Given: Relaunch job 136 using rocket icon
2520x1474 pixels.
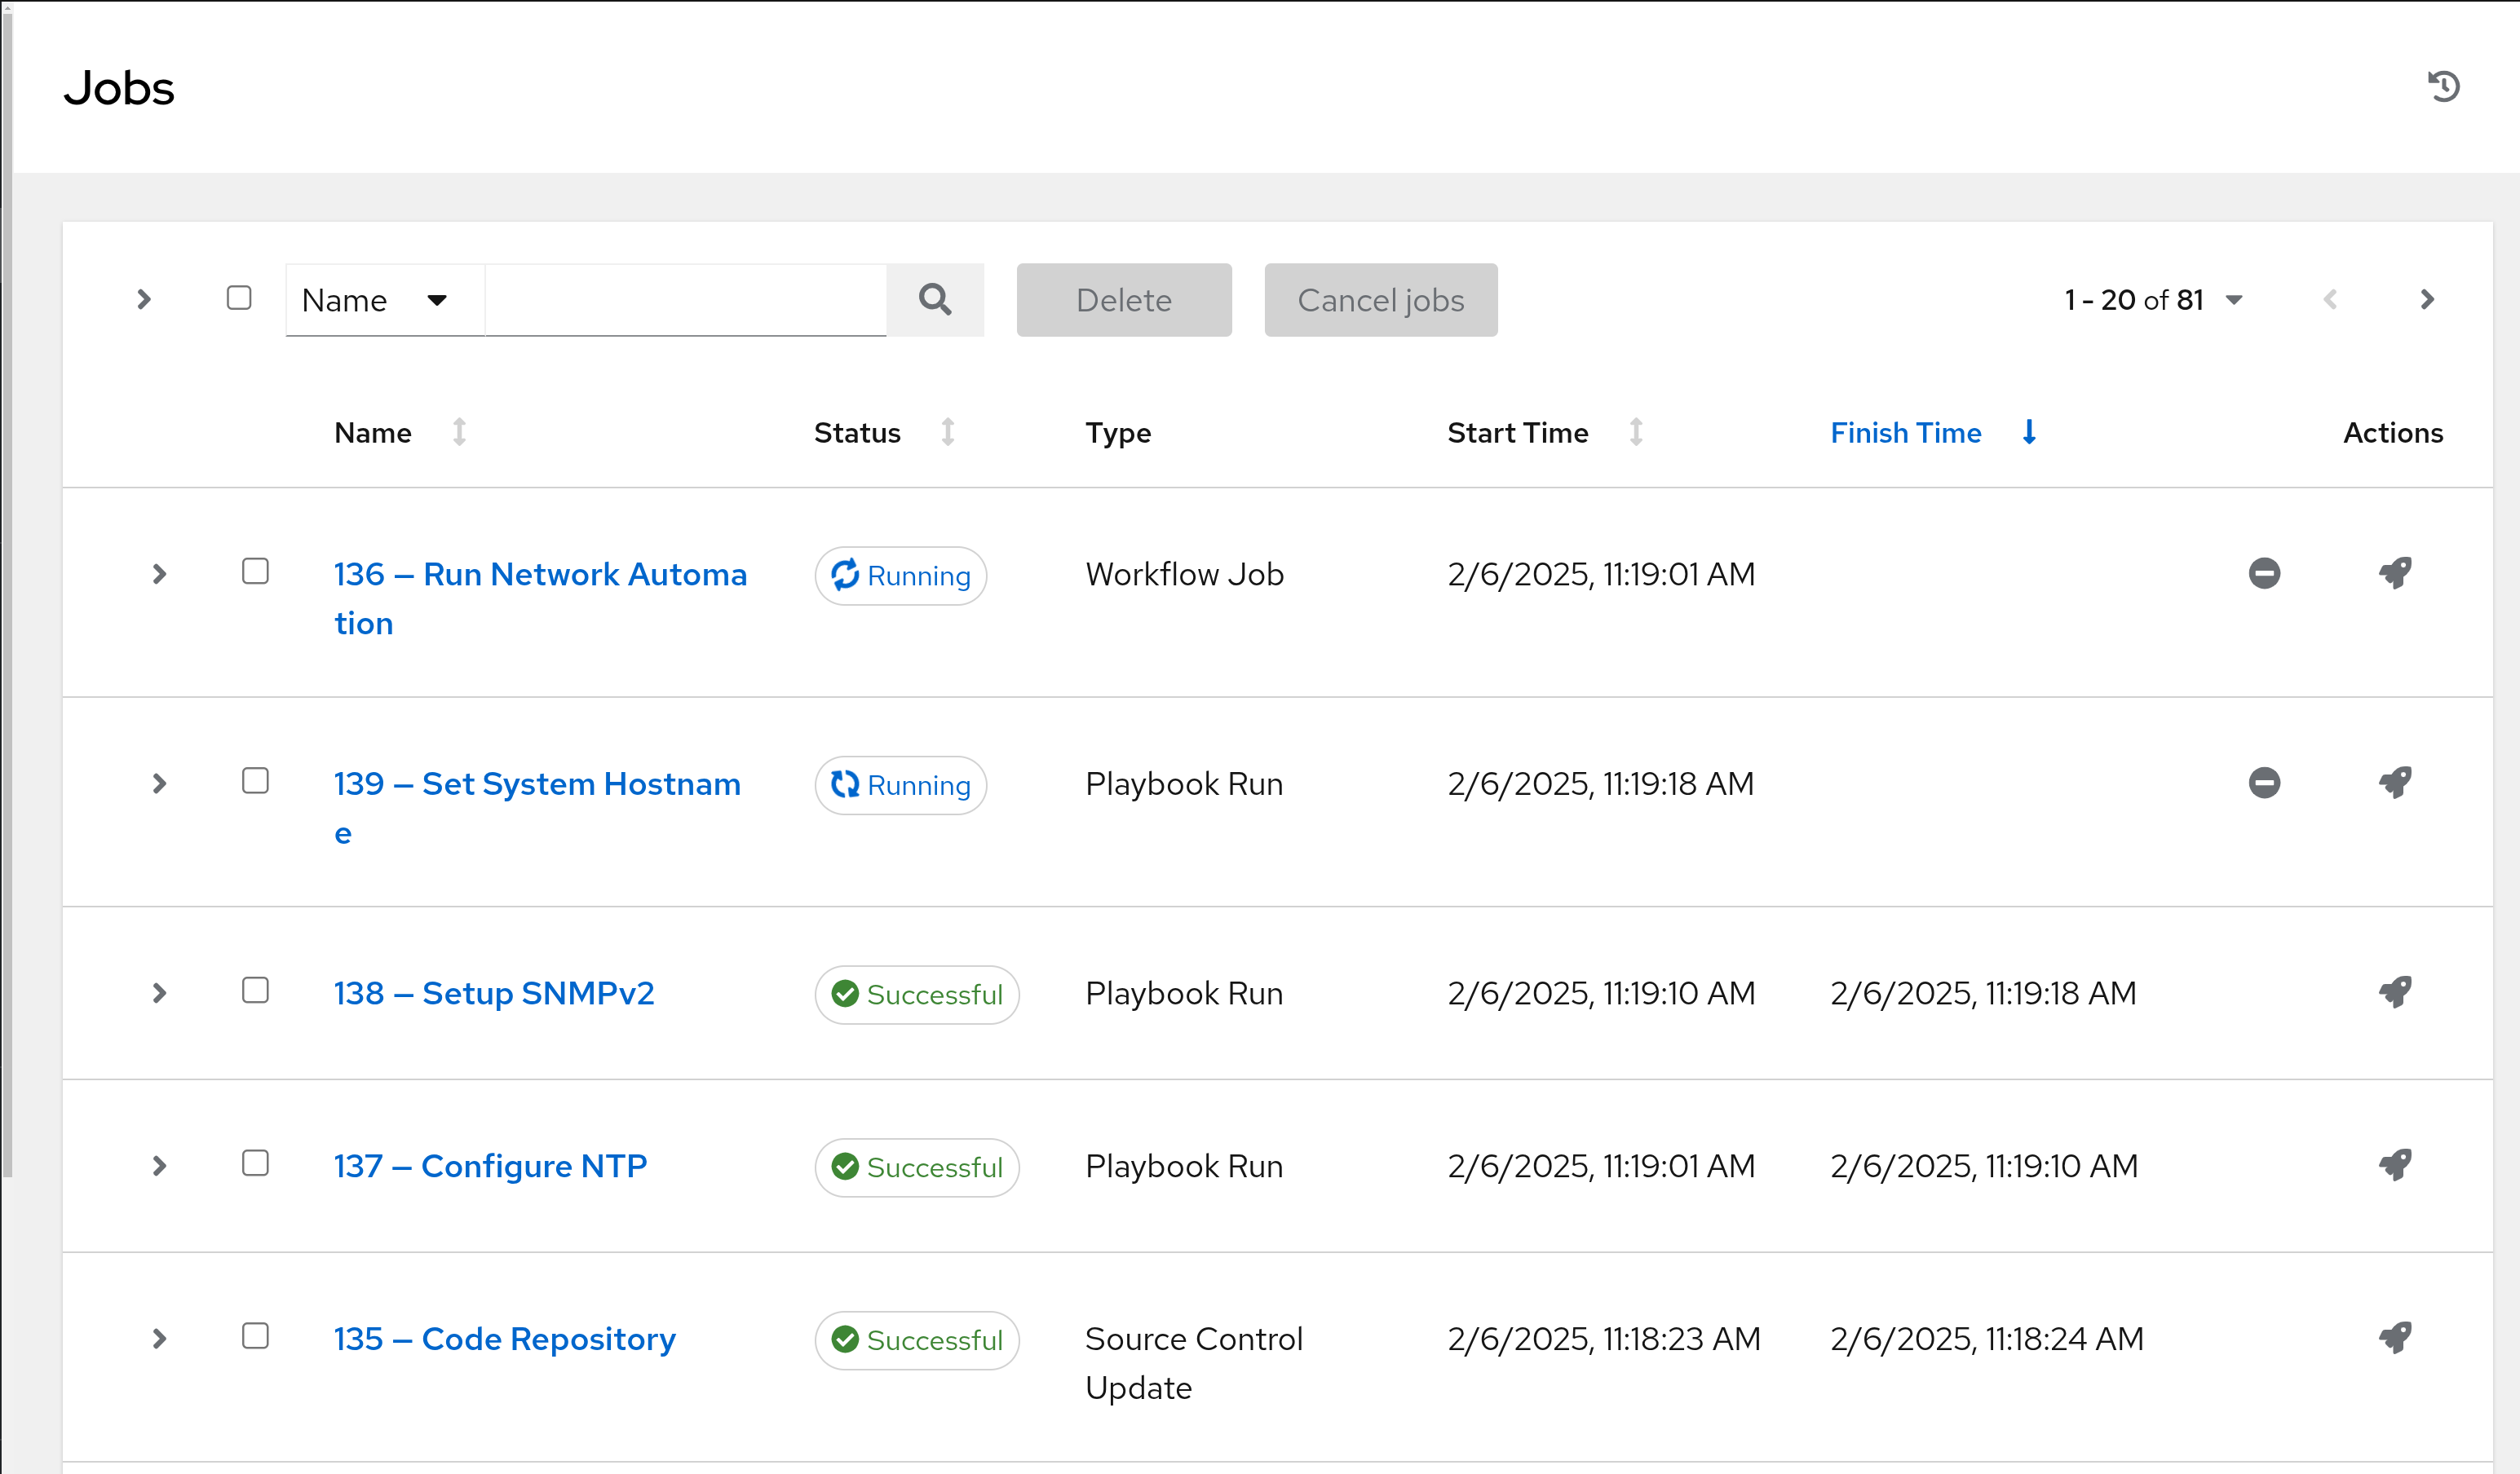Looking at the screenshot, I should pyautogui.click(x=2395, y=573).
